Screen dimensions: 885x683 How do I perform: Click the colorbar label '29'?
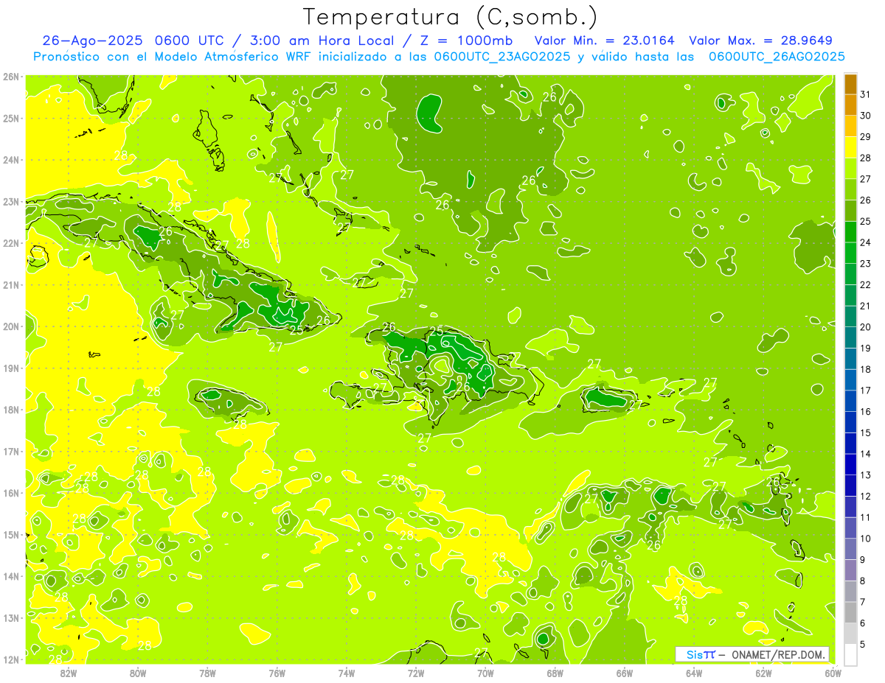click(866, 136)
